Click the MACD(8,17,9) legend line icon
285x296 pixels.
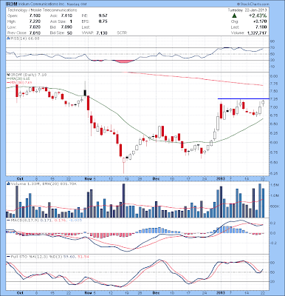click(8, 219)
